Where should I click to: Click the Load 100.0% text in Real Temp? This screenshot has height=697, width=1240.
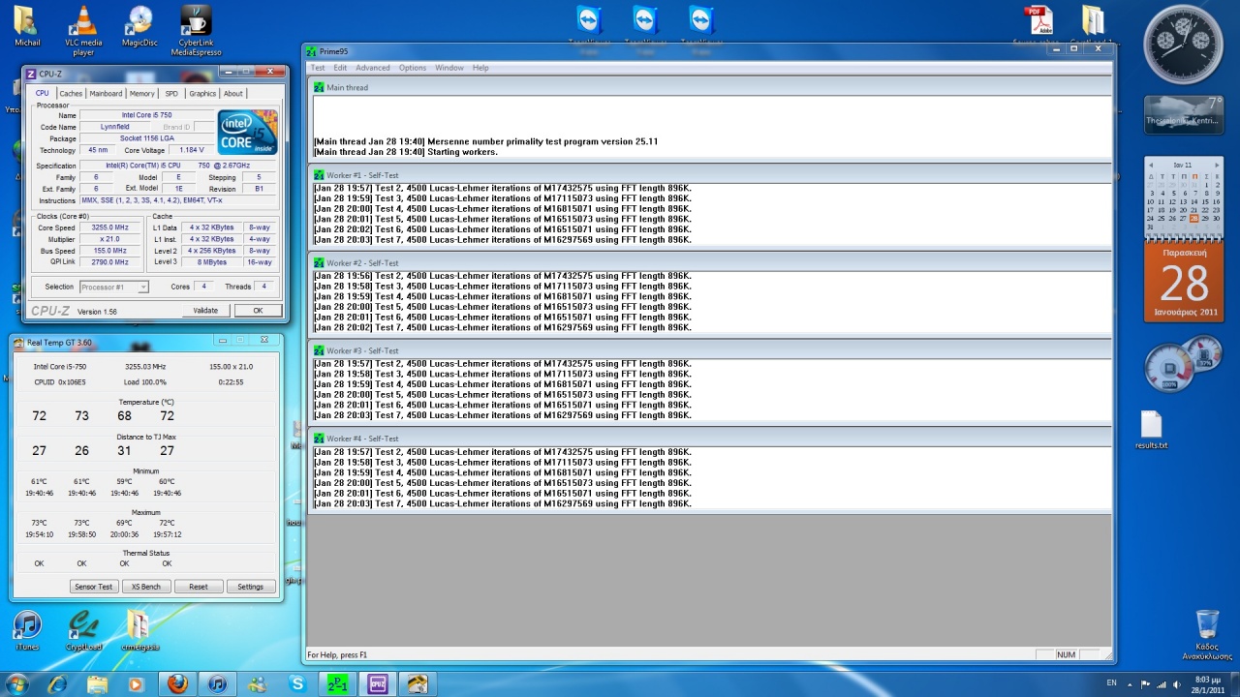coord(146,381)
